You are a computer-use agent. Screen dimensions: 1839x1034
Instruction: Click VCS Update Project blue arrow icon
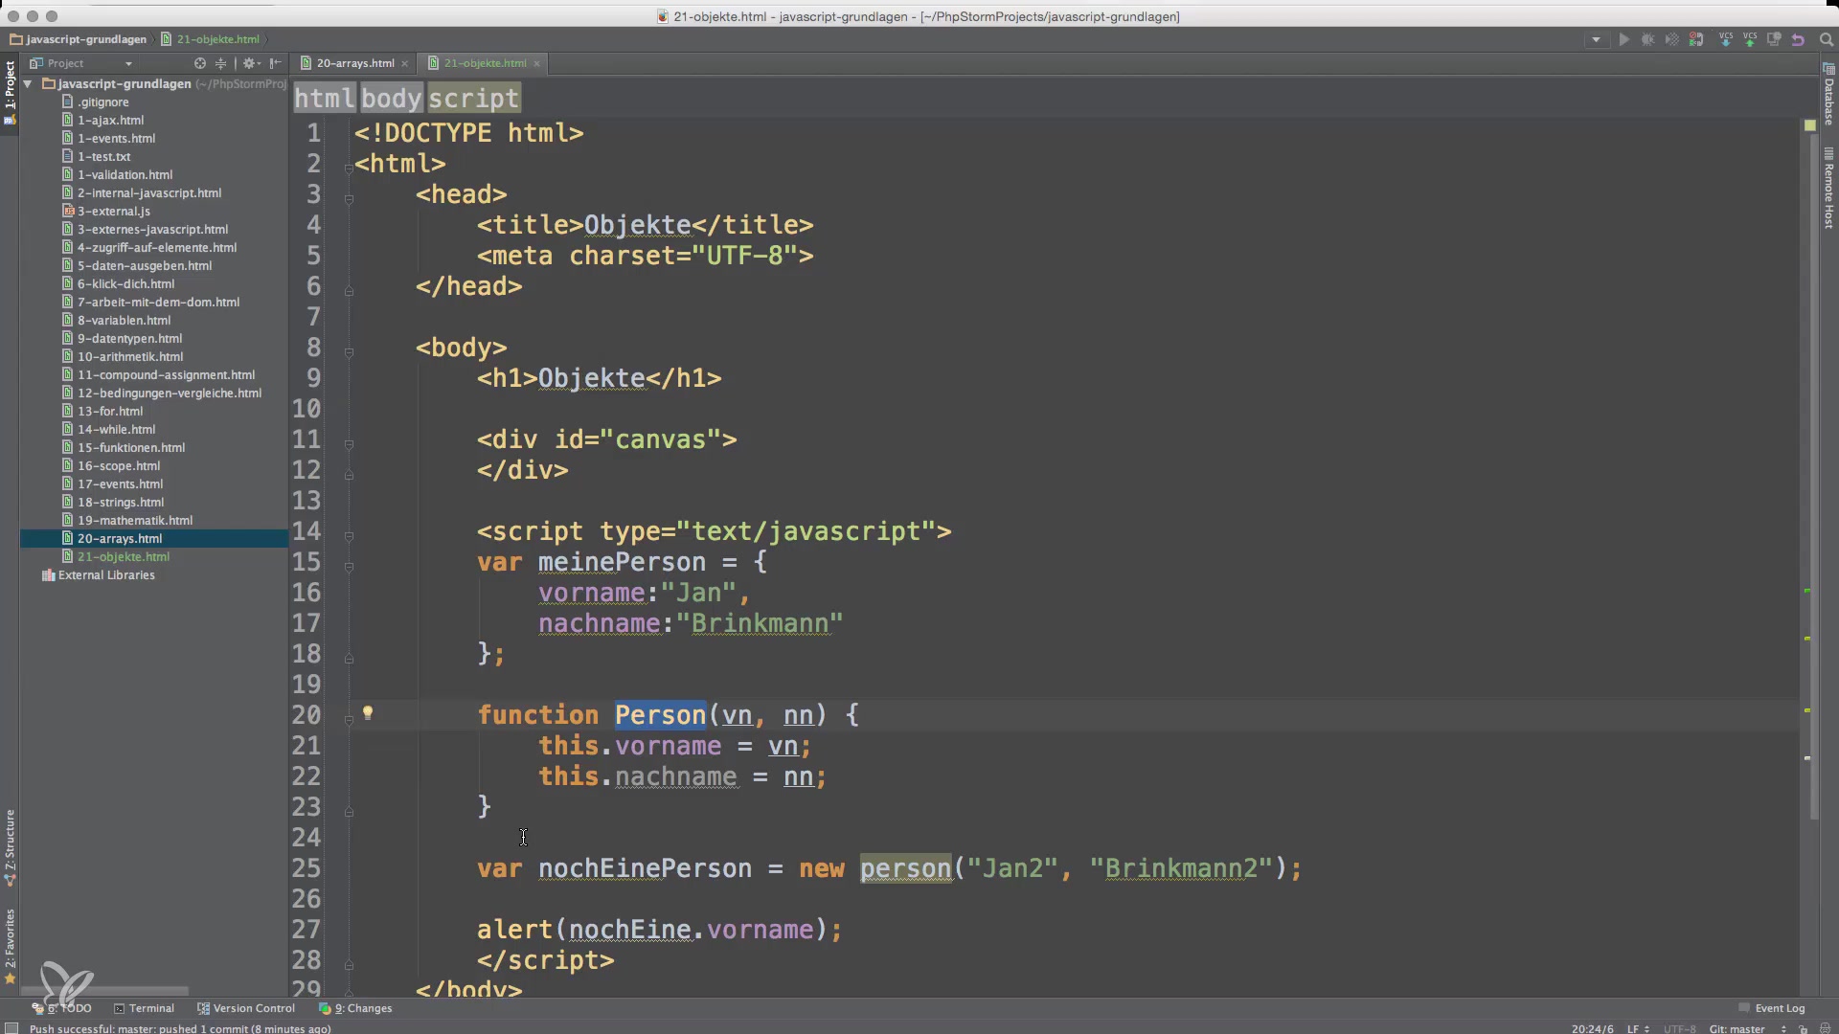pyautogui.click(x=1726, y=40)
